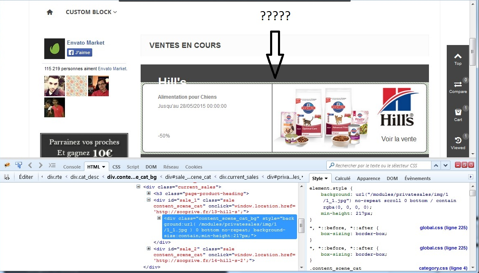Switch to the Console tab
The image size is (479, 273).
pyautogui.click(x=72, y=167)
